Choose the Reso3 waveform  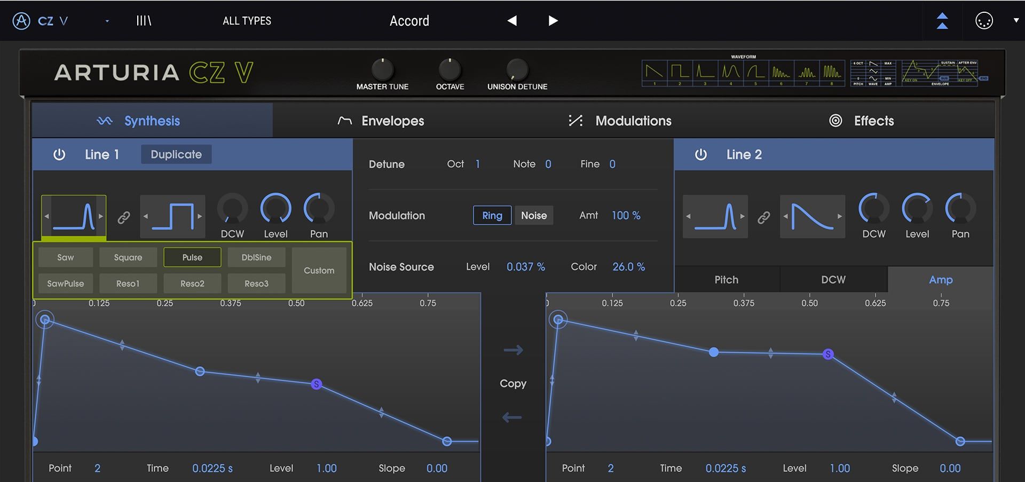tap(256, 283)
